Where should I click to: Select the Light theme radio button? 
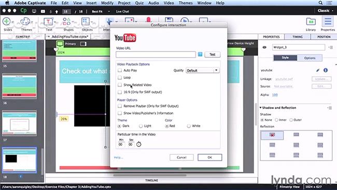coord(141,126)
